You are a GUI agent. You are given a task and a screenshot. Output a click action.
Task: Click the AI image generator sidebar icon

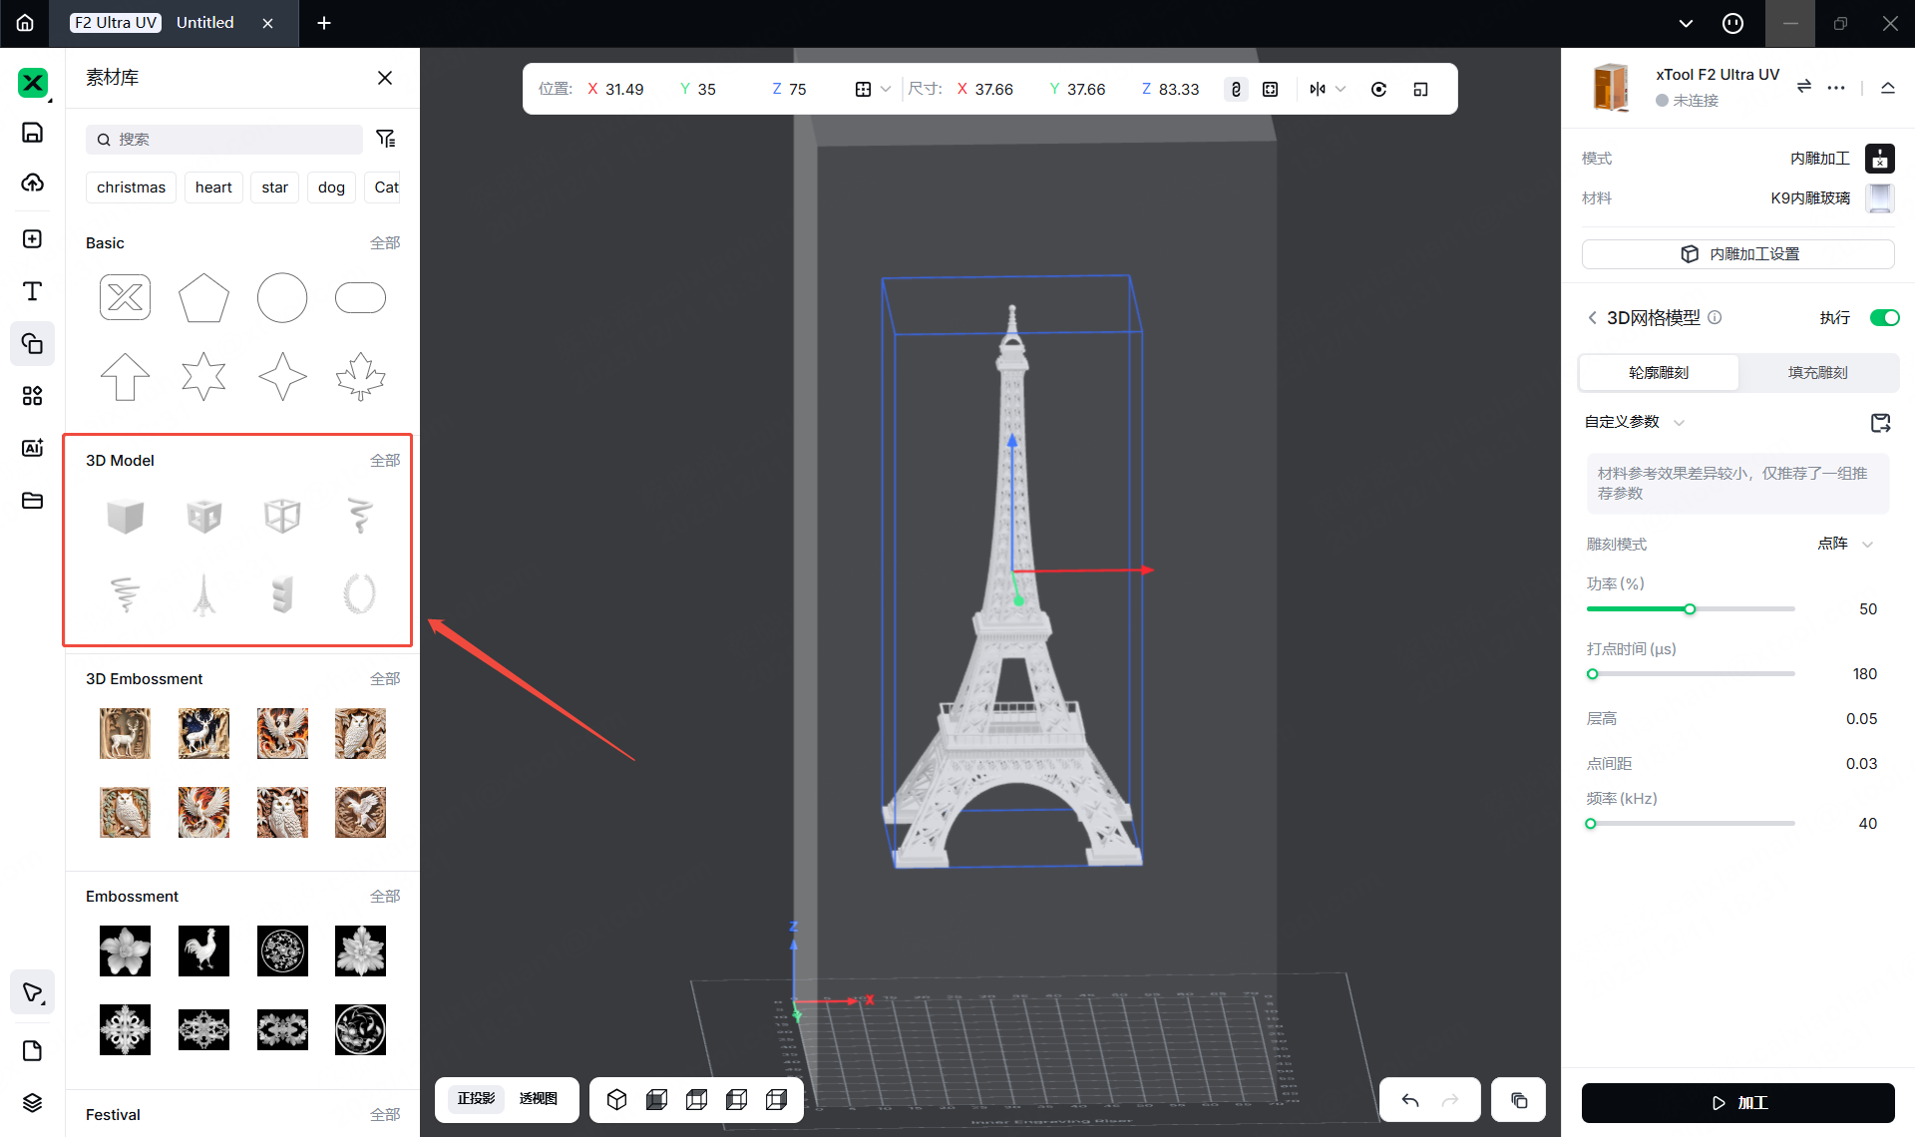32,448
